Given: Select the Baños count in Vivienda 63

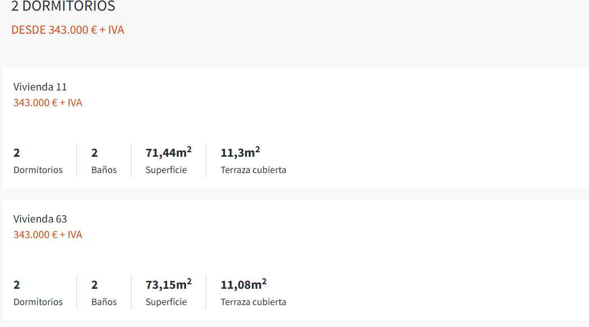Looking at the screenshot, I should pos(94,285).
